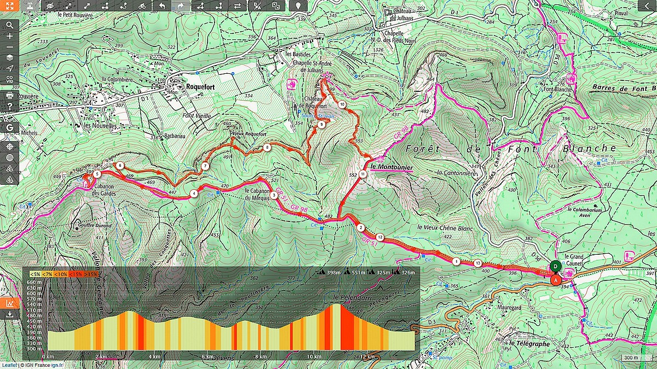This screenshot has height=369, width=657.
Task: Toggle the elevation profile chart panel
Action: coord(10,303)
